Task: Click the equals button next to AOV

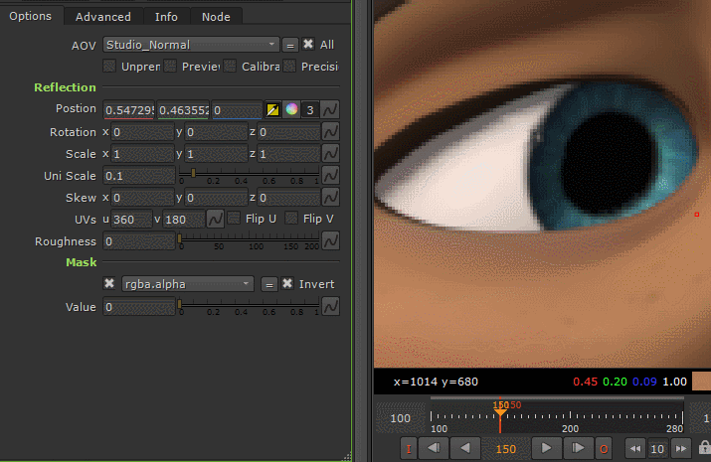Action: [290, 45]
